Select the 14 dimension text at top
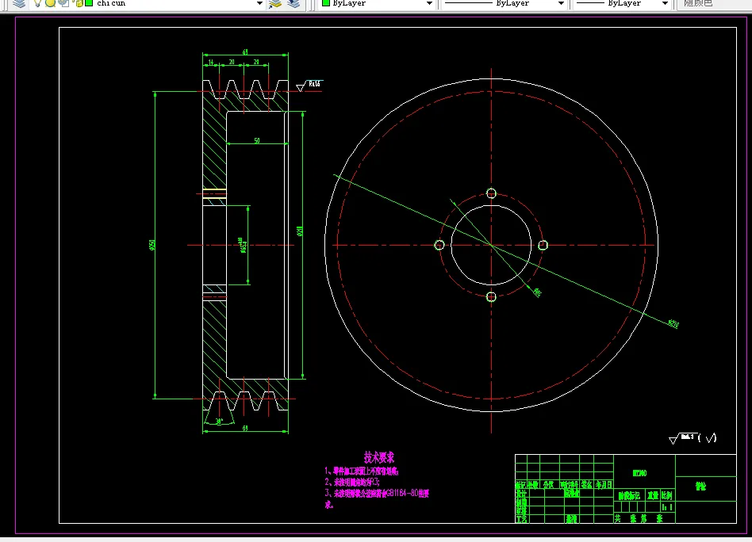Screen dimensions: 752x542 [210, 63]
